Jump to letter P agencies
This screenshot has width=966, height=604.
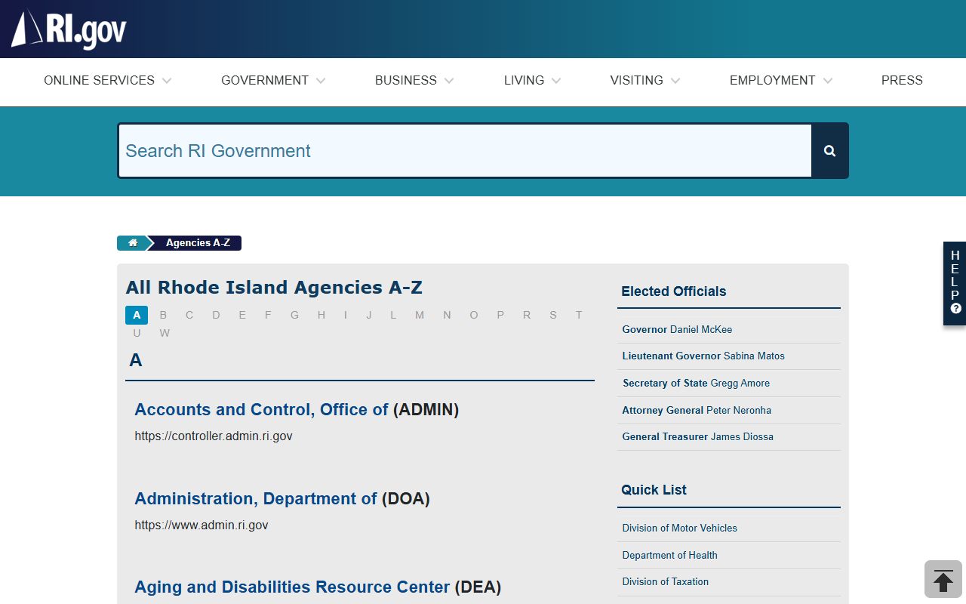(500, 315)
